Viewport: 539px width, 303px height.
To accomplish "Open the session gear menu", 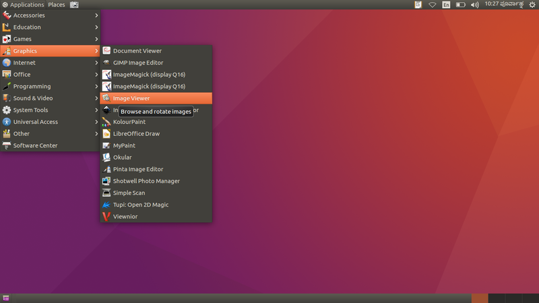I will click(x=532, y=5).
